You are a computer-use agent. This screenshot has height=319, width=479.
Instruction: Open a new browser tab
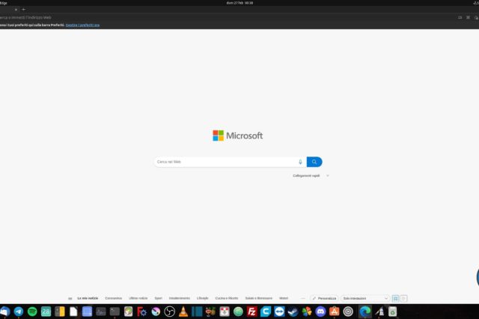(23, 10)
